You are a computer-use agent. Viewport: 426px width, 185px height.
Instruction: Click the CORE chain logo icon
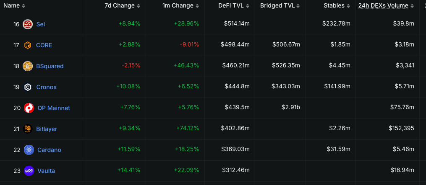pyautogui.click(x=28, y=45)
